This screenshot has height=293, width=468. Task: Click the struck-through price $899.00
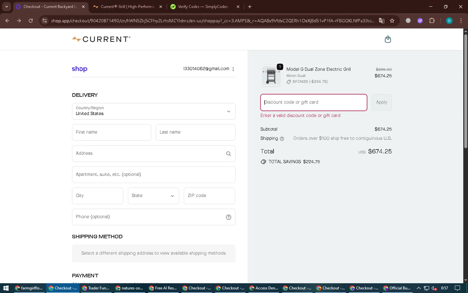(383, 69)
